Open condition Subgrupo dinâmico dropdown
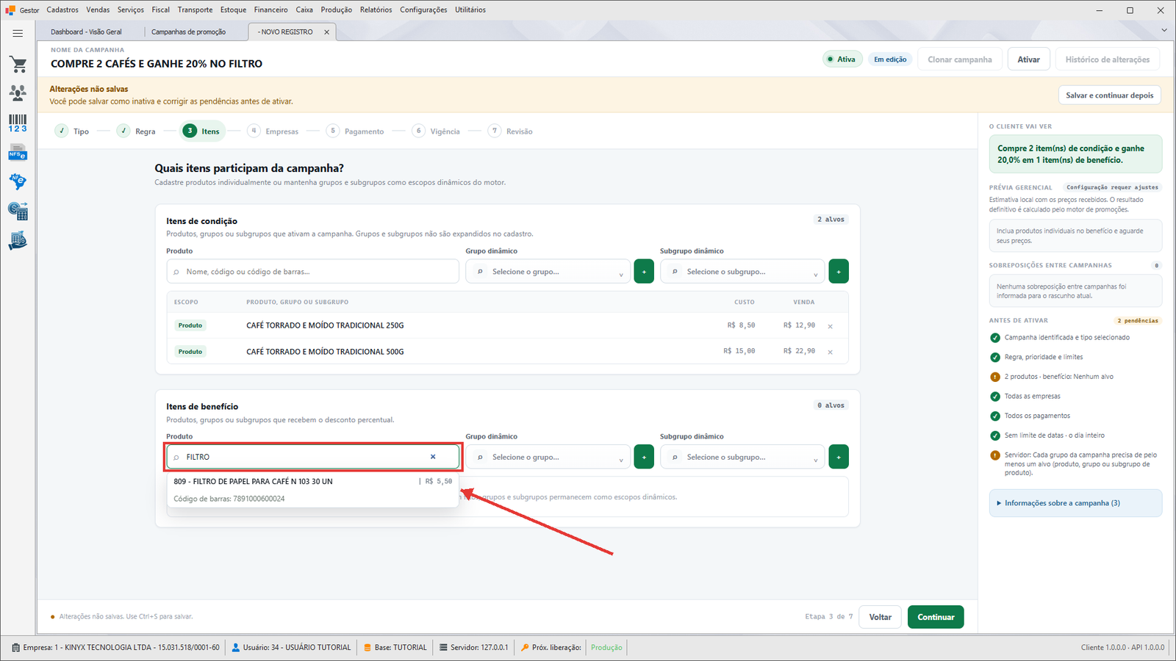 742,272
